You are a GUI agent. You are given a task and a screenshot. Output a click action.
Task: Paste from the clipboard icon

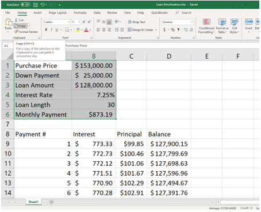9,22
